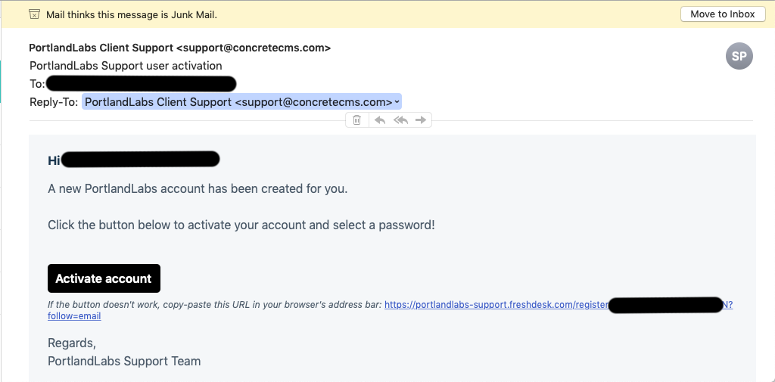Viewport: 775px width, 382px height.
Task: Click the 'Hi' greeting line in the body
Action: [x=54, y=160]
